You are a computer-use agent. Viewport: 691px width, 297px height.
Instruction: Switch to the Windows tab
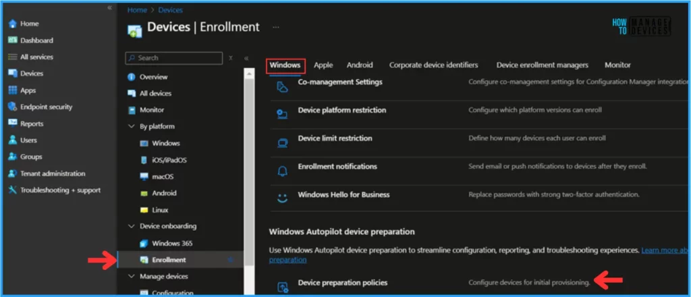(x=285, y=65)
